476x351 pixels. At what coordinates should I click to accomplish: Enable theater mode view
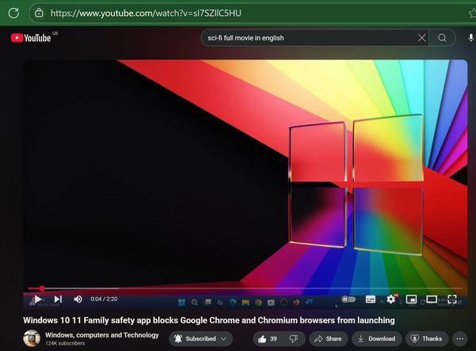point(432,299)
